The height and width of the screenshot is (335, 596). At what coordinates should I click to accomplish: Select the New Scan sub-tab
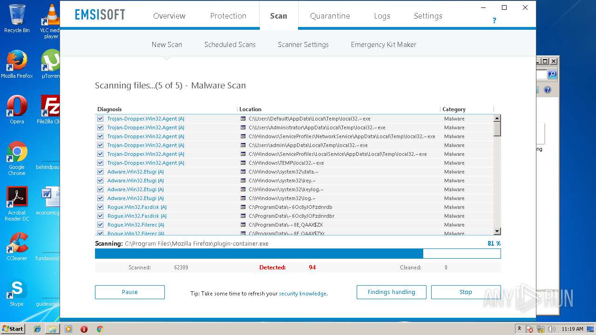pos(167,45)
